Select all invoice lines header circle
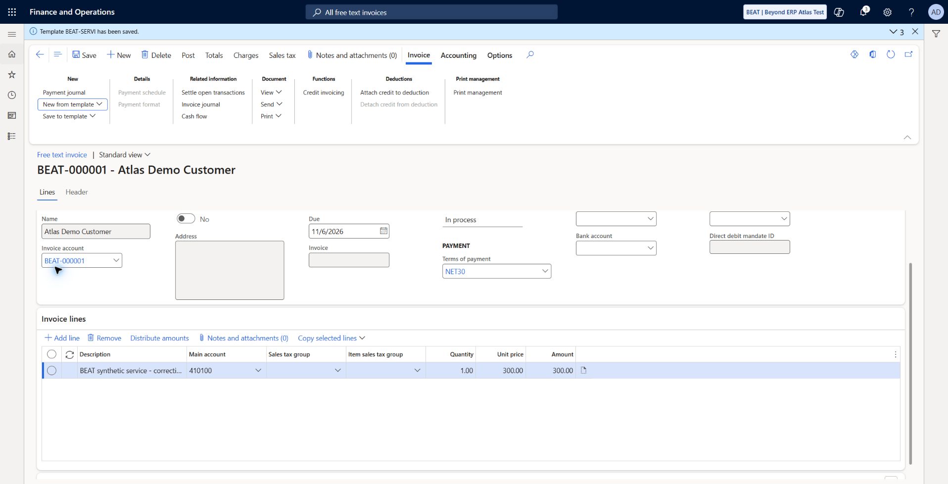Screen dimensions: 948x484 pyautogui.click(x=51, y=354)
